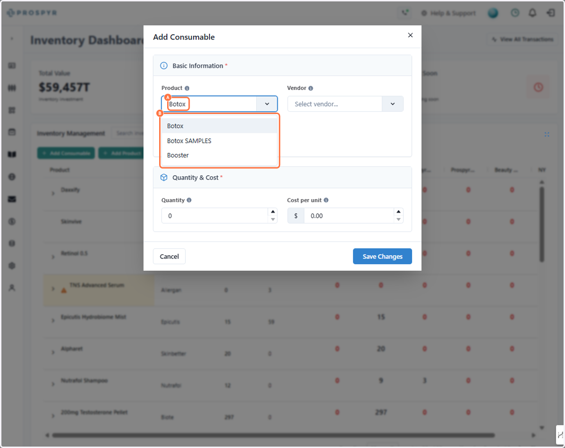This screenshot has height=448, width=565.
Task: Open the globe avatar in the header
Action: pos(493,13)
